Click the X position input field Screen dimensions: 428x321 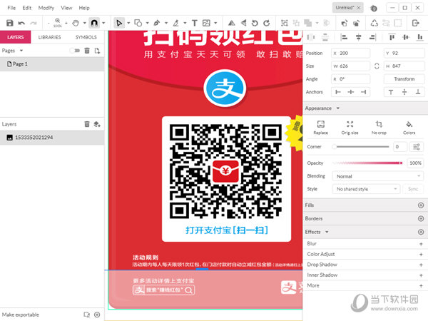[350, 53]
